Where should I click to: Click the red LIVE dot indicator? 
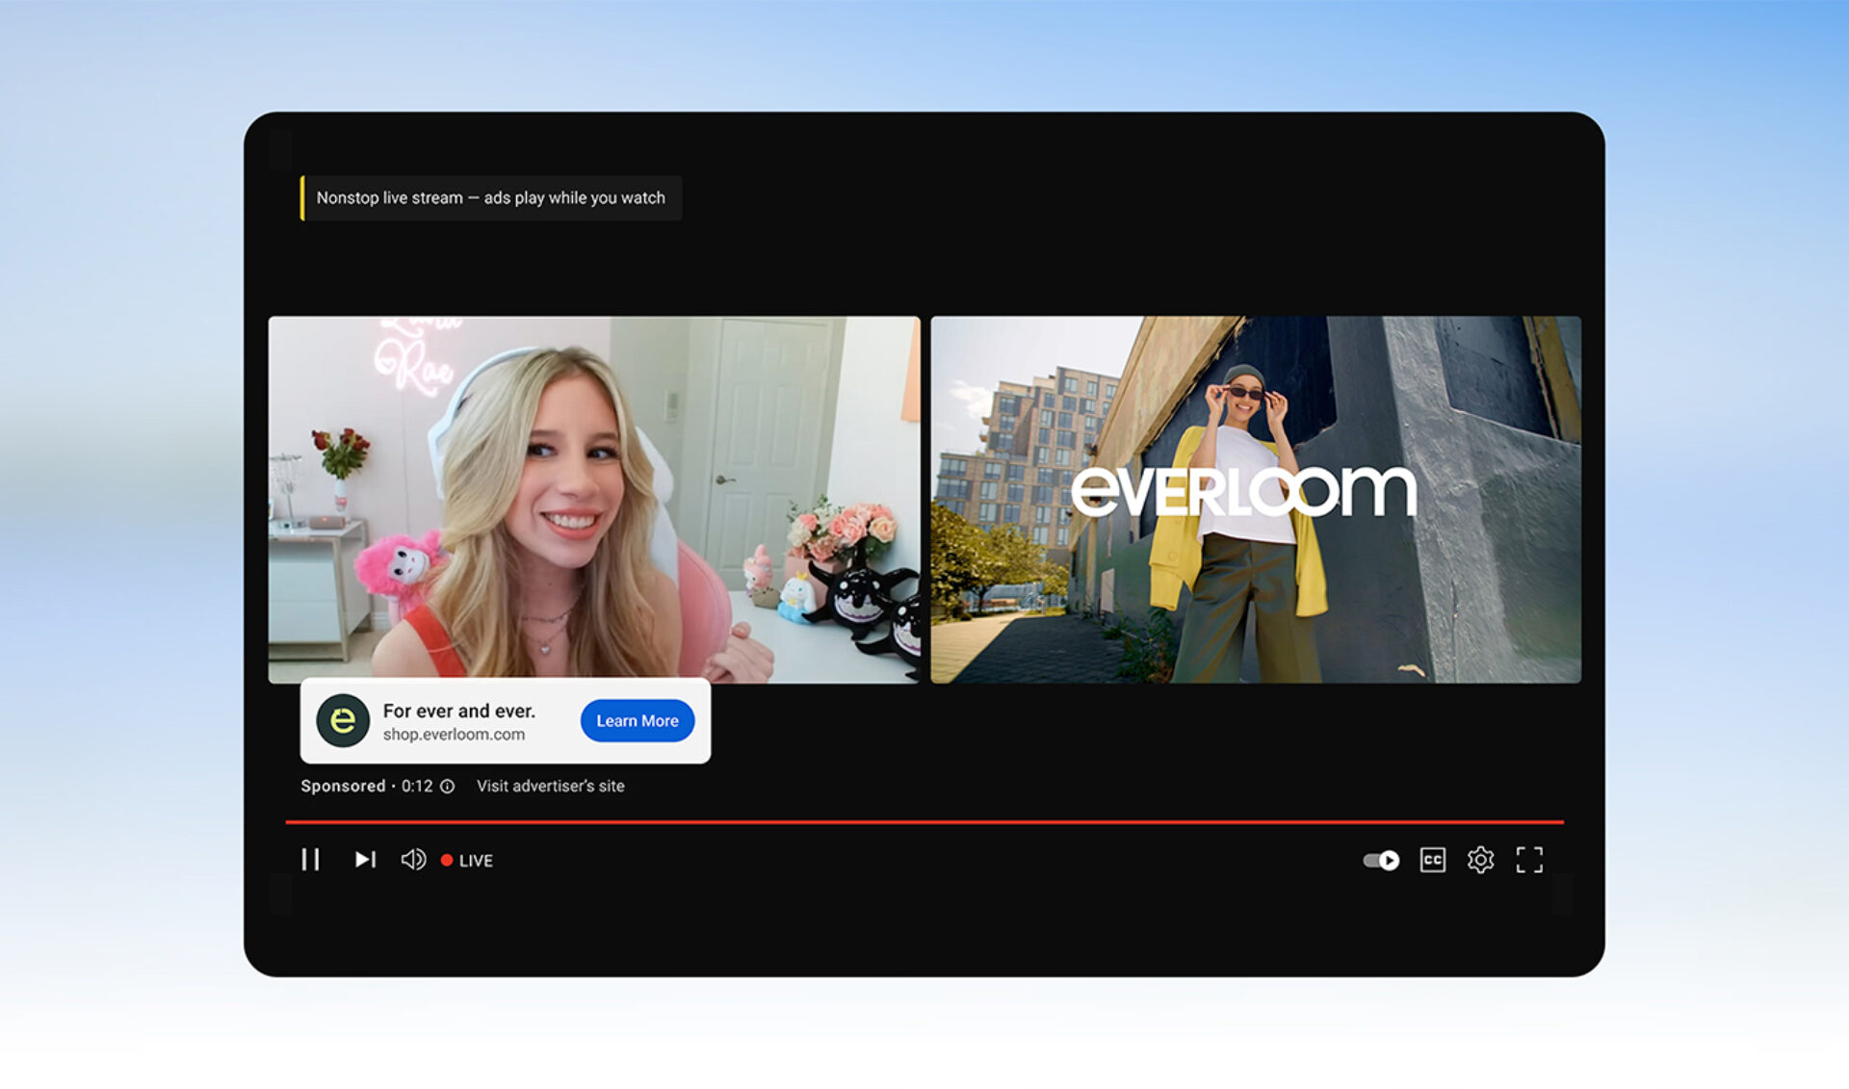pos(447,860)
